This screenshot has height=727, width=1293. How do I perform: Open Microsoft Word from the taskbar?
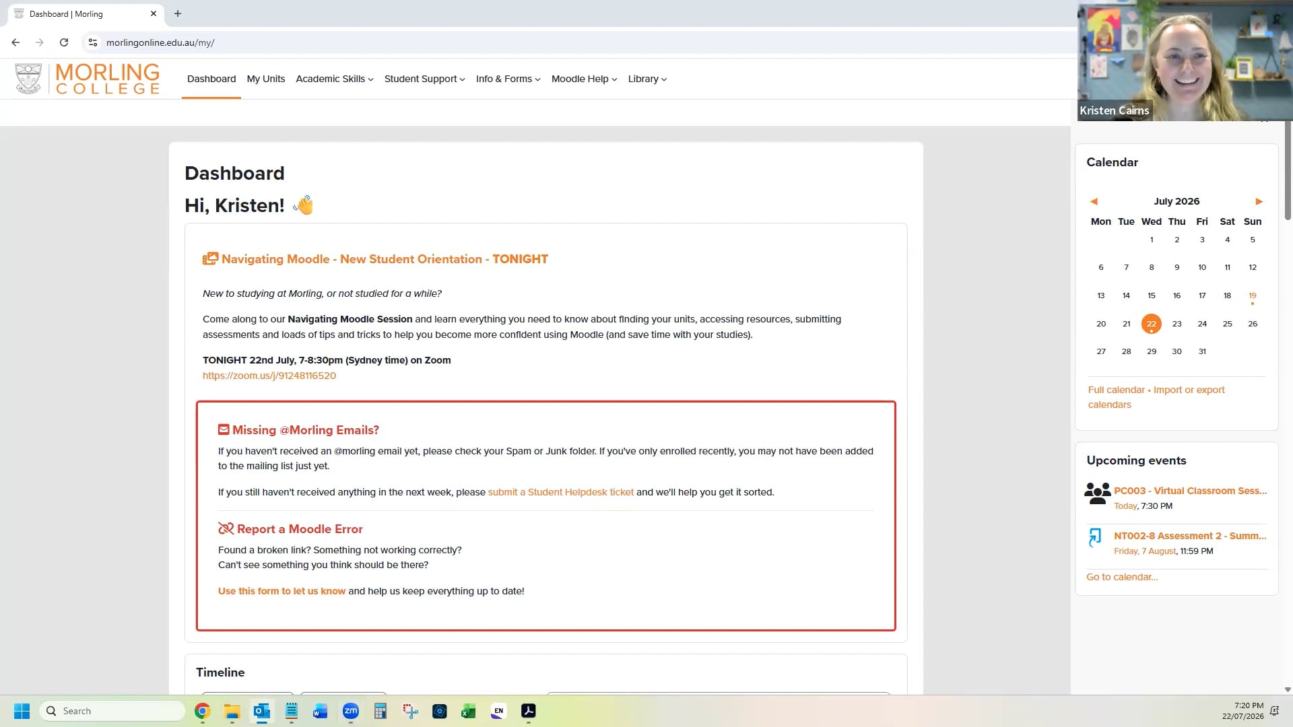pos(321,711)
